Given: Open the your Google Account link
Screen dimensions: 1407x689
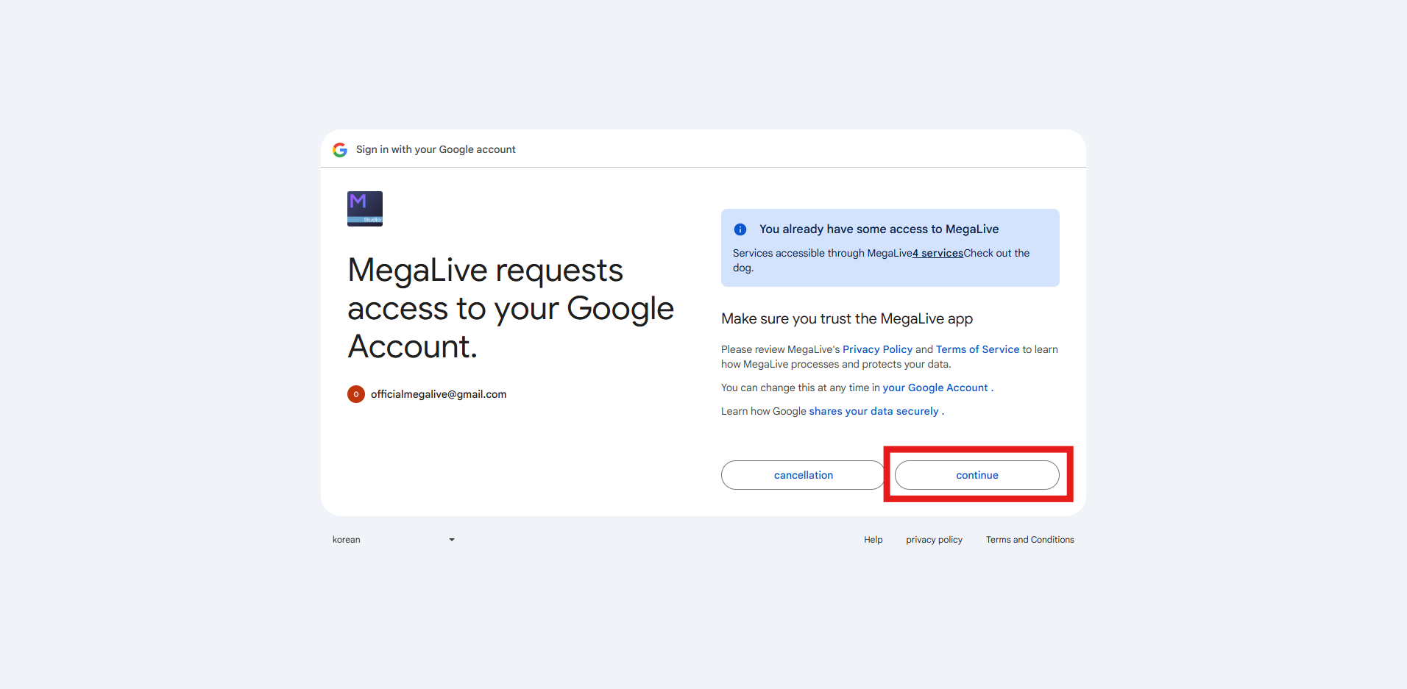Looking at the screenshot, I should (x=935, y=388).
